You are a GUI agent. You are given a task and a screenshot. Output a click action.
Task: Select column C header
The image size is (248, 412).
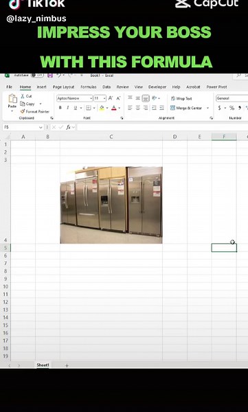[x=111, y=137]
